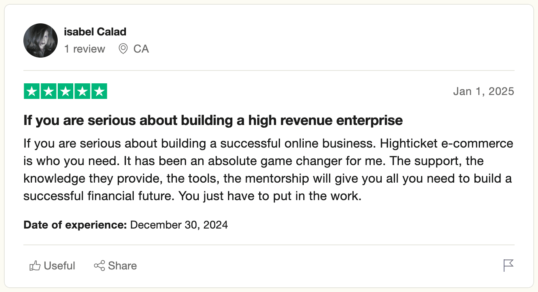Open the reviewer name isabel Calad
The height and width of the screenshot is (292, 538).
pos(95,32)
